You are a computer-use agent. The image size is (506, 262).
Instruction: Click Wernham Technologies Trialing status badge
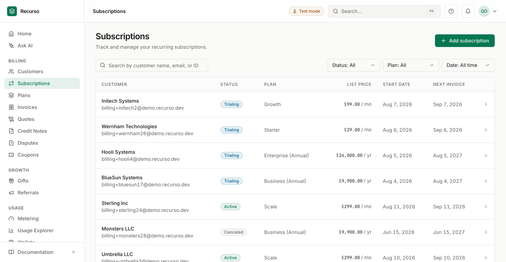coord(231,130)
